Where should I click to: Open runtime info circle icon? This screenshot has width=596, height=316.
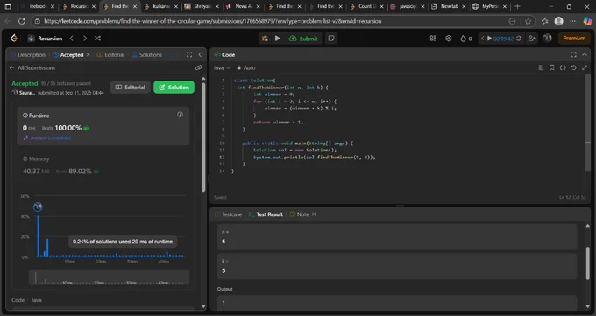click(181, 115)
